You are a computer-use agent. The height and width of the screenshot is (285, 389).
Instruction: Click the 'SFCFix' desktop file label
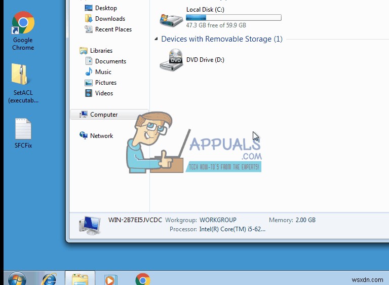click(23, 146)
